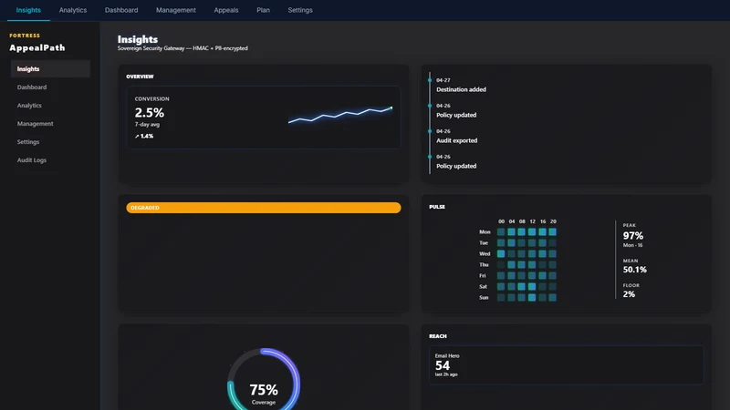
Task: Open the Dashboard top tab
Action: (x=121, y=10)
